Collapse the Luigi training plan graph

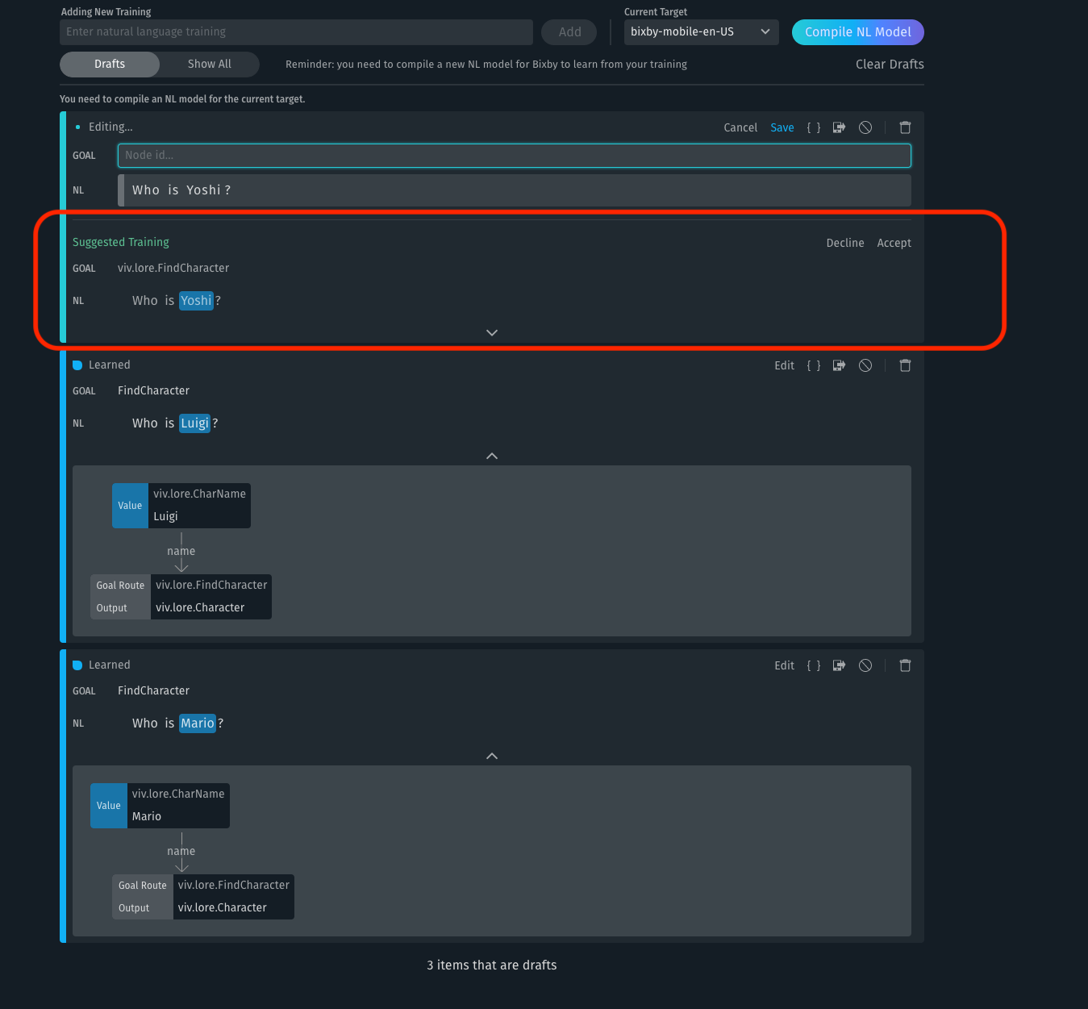point(492,456)
